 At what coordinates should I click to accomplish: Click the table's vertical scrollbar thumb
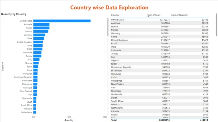click(x=217, y=25)
